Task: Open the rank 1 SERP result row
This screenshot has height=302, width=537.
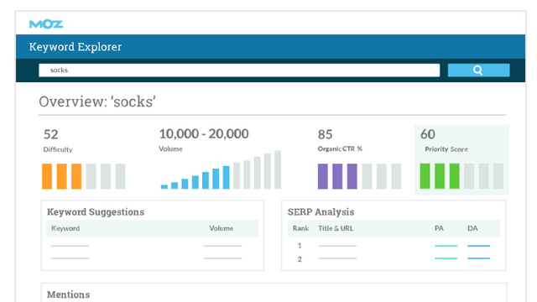Action: click(394, 246)
